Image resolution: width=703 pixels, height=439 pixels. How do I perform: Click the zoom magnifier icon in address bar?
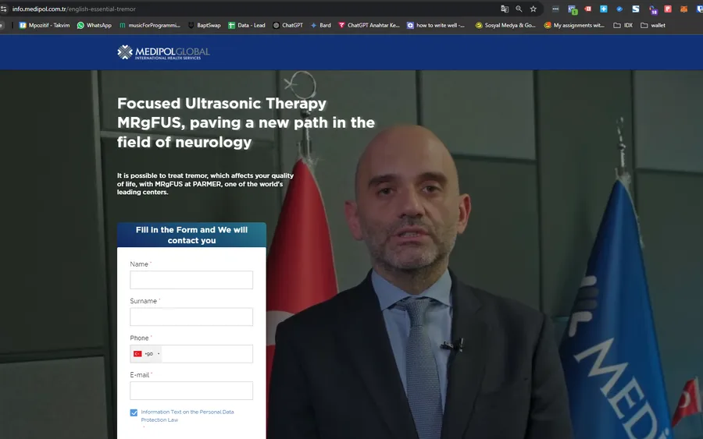pos(519,9)
